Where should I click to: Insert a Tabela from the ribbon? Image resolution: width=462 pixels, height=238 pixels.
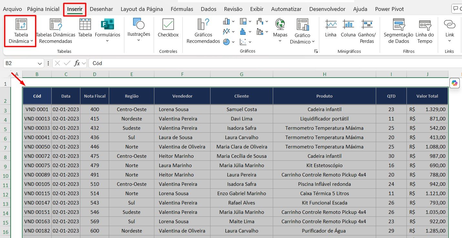coord(85,28)
